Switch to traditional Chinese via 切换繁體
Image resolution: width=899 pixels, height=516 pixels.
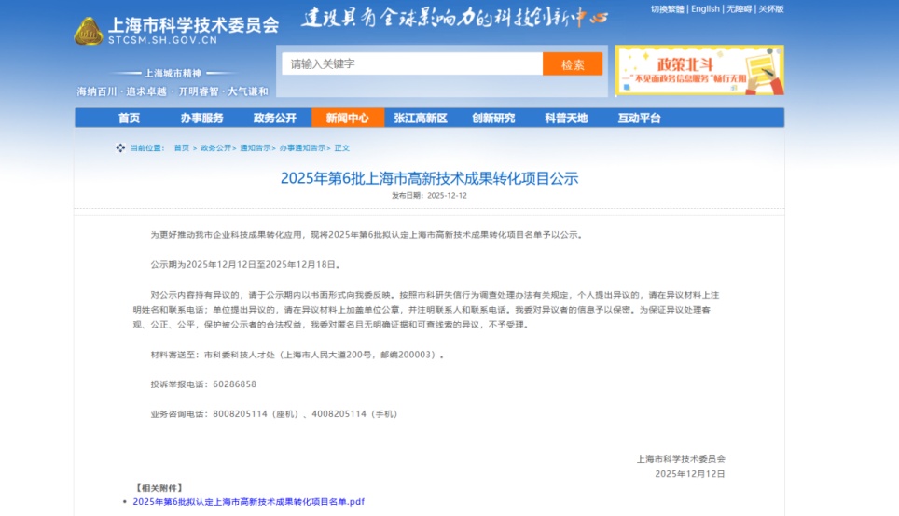(x=668, y=8)
